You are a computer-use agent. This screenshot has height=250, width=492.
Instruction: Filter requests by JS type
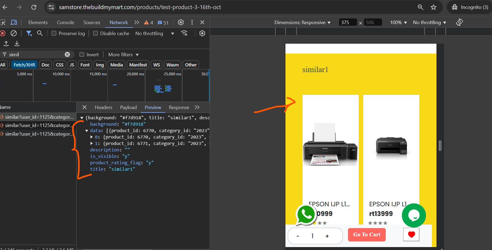point(72,65)
